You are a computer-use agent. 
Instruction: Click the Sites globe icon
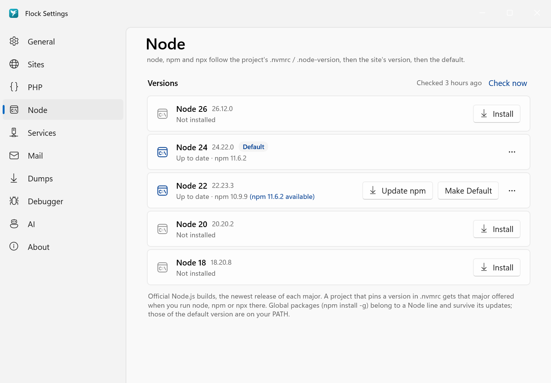click(x=14, y=64)
